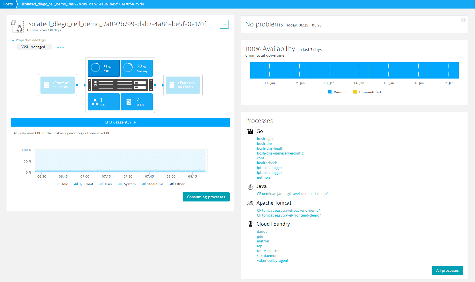Screen dimensions: 475x282
Task: Open the consul process
Action: point(262,158)
